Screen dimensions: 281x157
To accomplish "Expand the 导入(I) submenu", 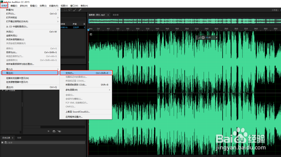I will click(58, 69).
